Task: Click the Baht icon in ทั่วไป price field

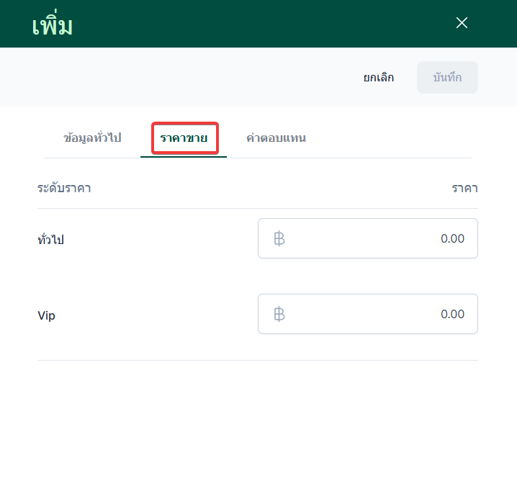Action: (x=279, y=238)
